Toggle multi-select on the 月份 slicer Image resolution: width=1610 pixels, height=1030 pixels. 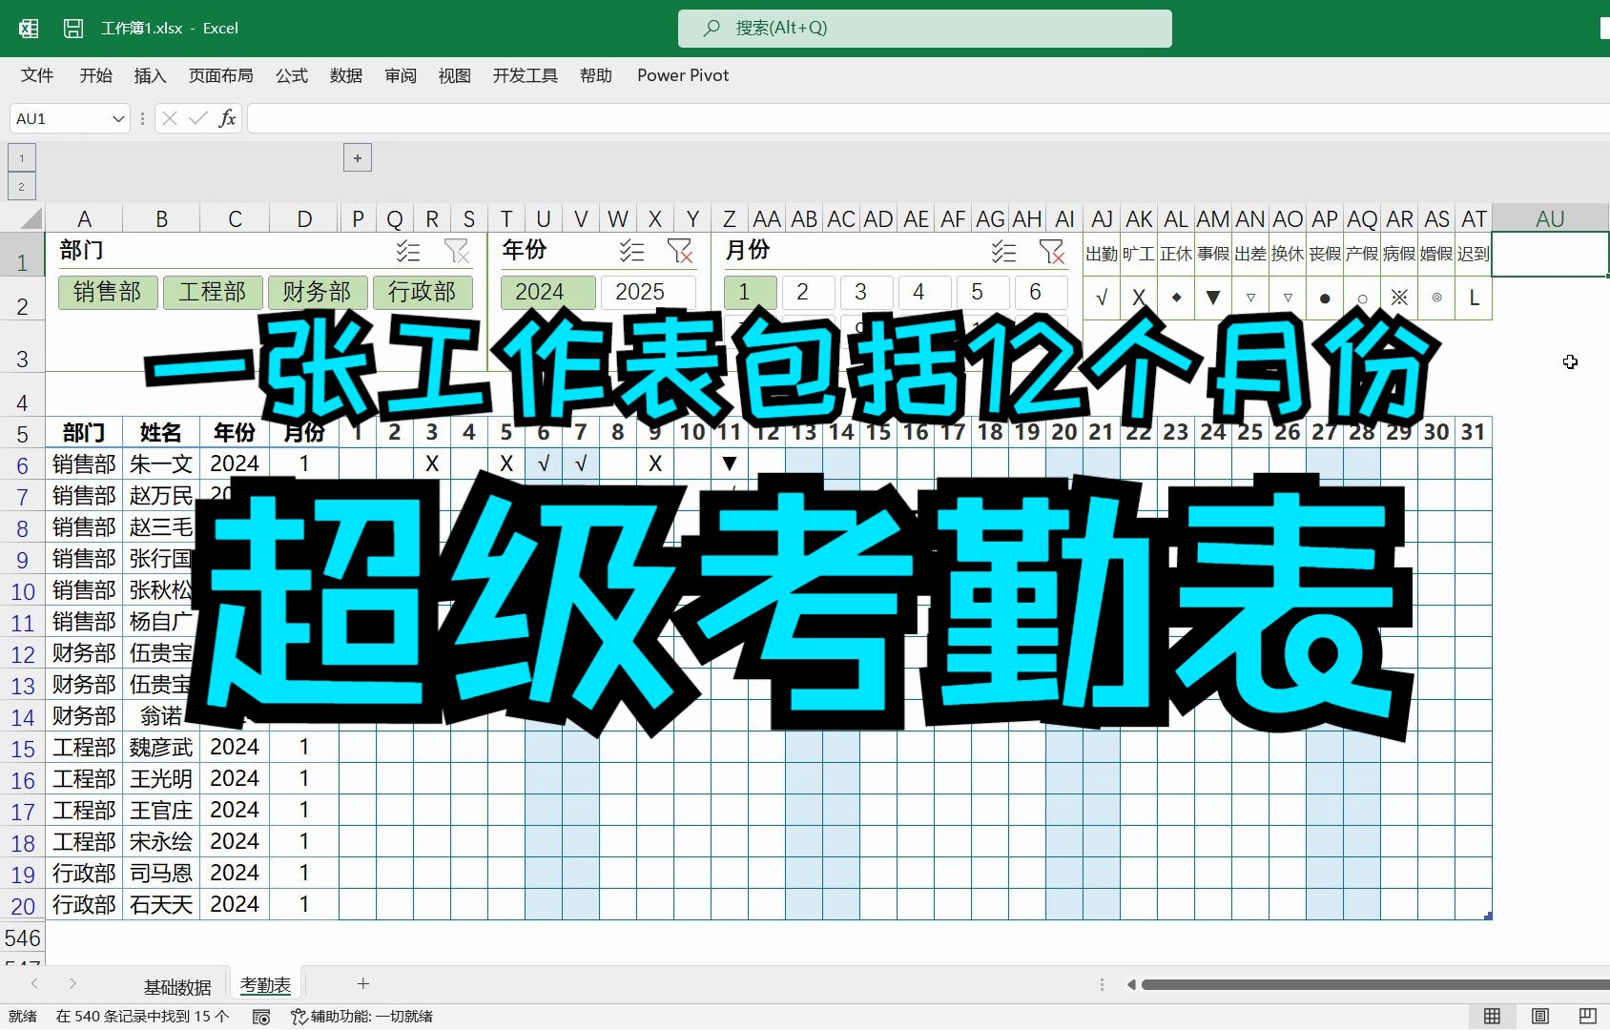point(1003,251)
